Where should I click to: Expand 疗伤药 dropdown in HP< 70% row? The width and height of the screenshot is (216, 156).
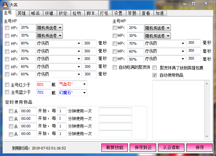tap(59, 51)
